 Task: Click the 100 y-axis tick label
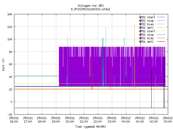pos(10,39)
